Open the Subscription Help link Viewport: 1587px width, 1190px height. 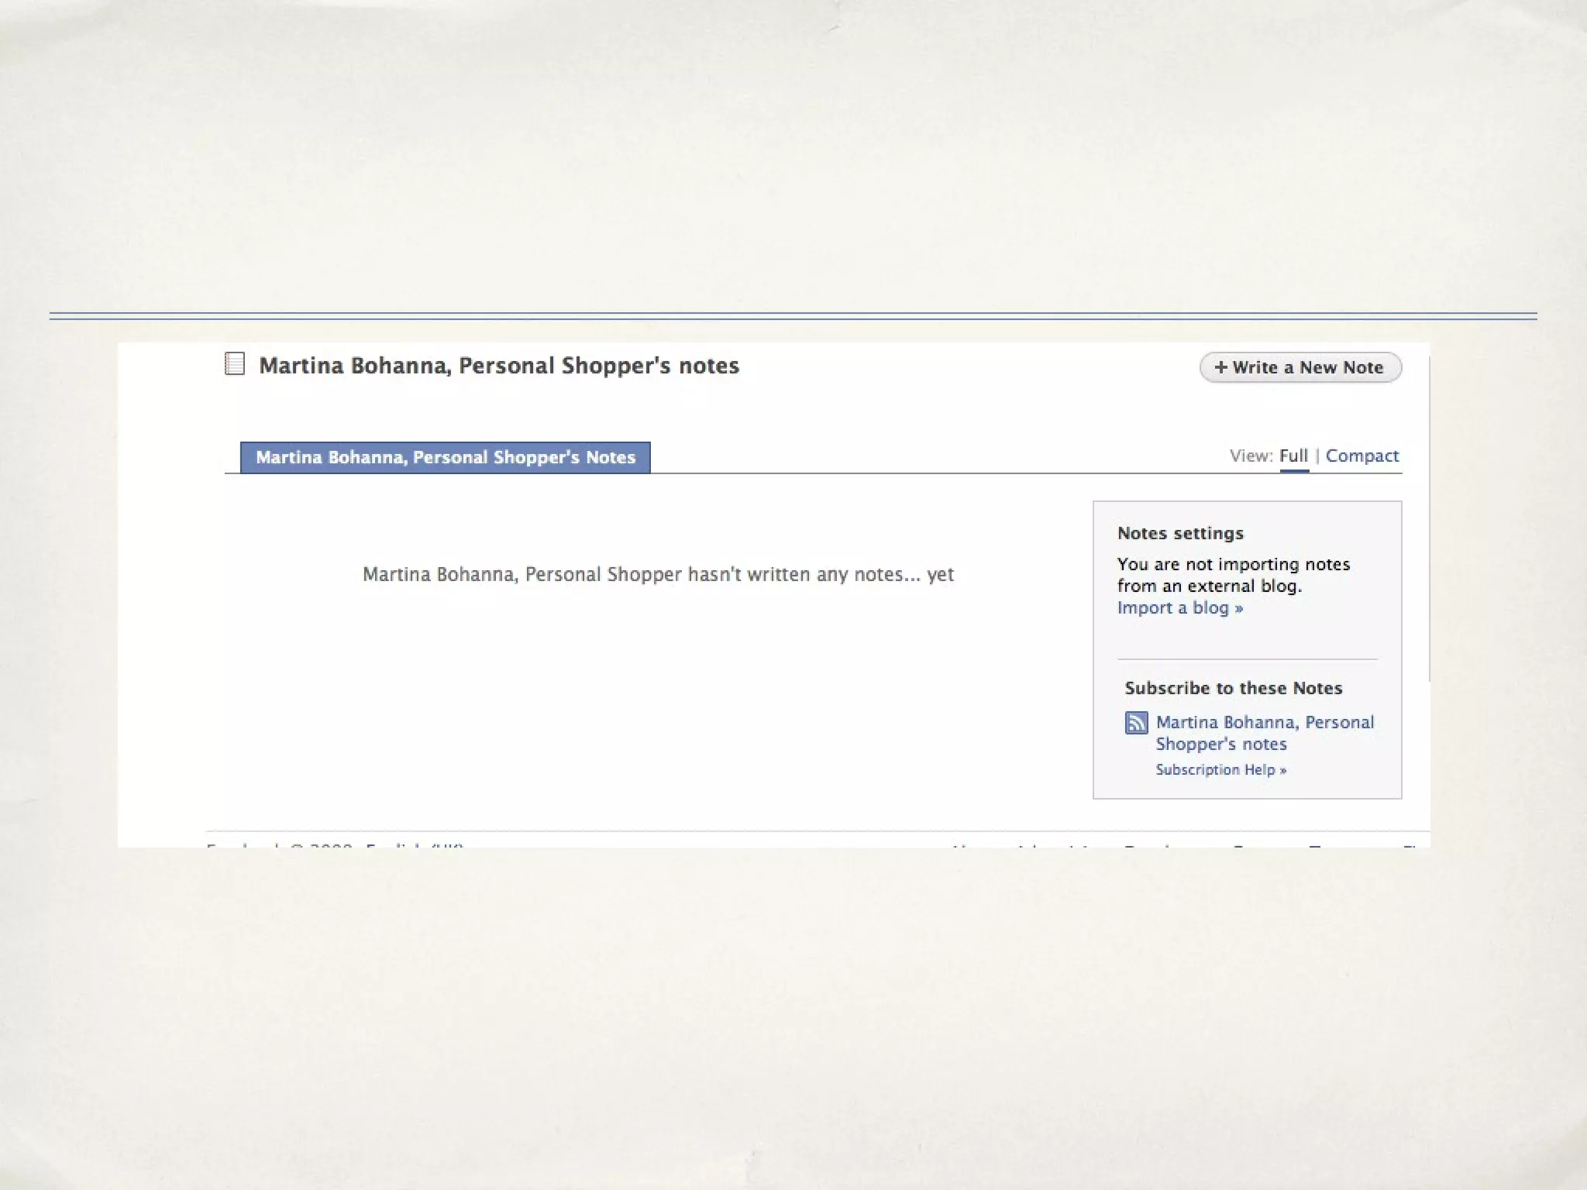coord(1220,769)
